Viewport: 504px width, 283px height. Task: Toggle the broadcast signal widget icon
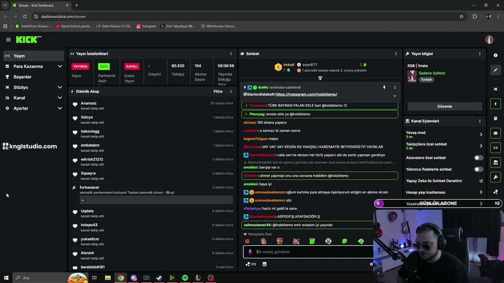495,148
